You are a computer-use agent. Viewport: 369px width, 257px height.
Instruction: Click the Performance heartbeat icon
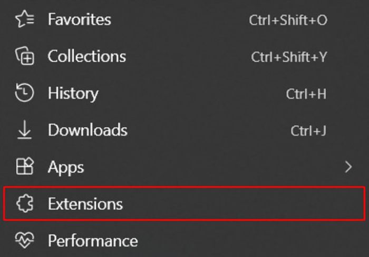point(24,241)
